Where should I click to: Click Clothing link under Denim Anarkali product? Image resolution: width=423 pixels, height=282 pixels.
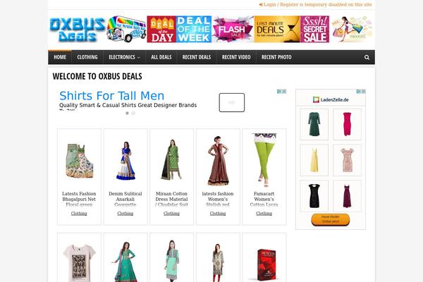(x=125, y=214)
